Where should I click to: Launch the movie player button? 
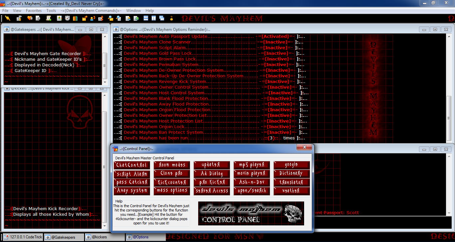[252, 174]
